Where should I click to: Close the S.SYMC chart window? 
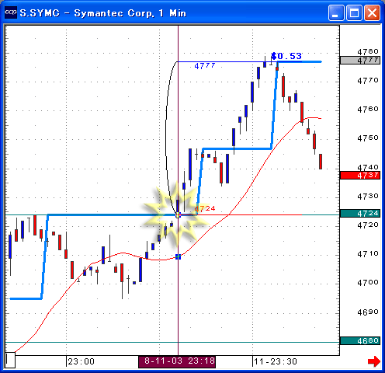point(372,12)
